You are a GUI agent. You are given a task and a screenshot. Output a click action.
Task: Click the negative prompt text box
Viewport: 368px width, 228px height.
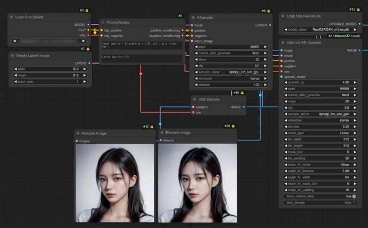pos(142,58)
